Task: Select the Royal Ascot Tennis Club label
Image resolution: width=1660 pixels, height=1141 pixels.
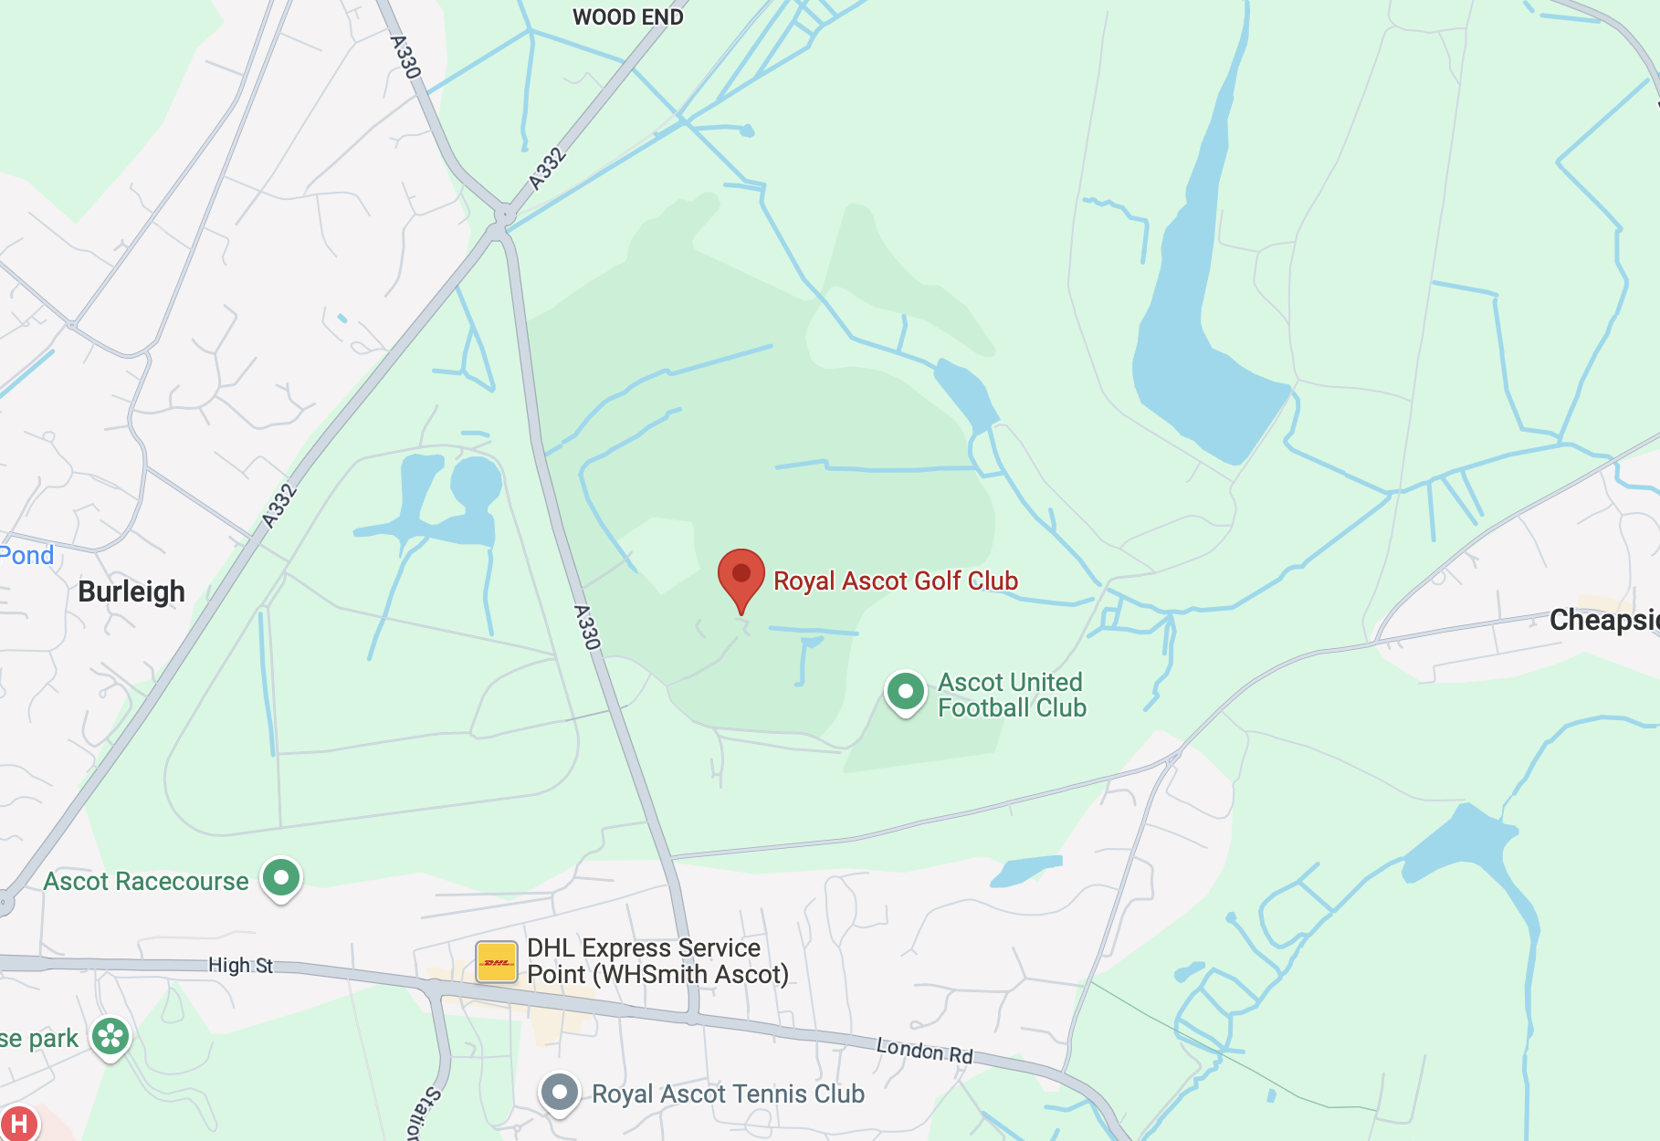Action: click(728, 1094)
